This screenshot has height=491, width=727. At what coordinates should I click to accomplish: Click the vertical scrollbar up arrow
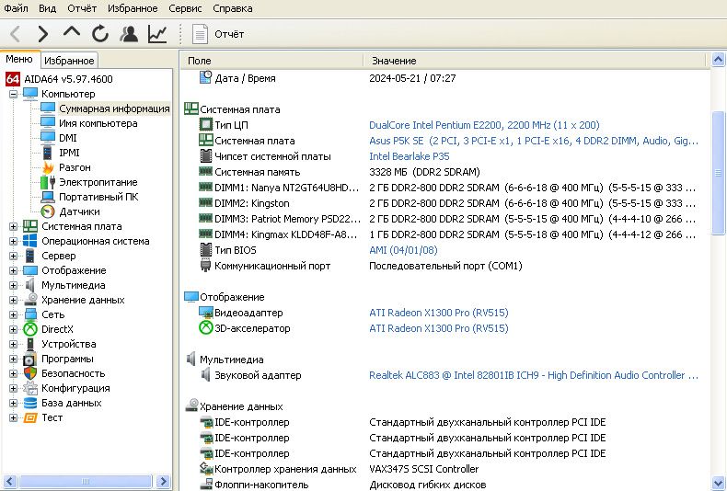pyautogui.click(x=718, y=59)
